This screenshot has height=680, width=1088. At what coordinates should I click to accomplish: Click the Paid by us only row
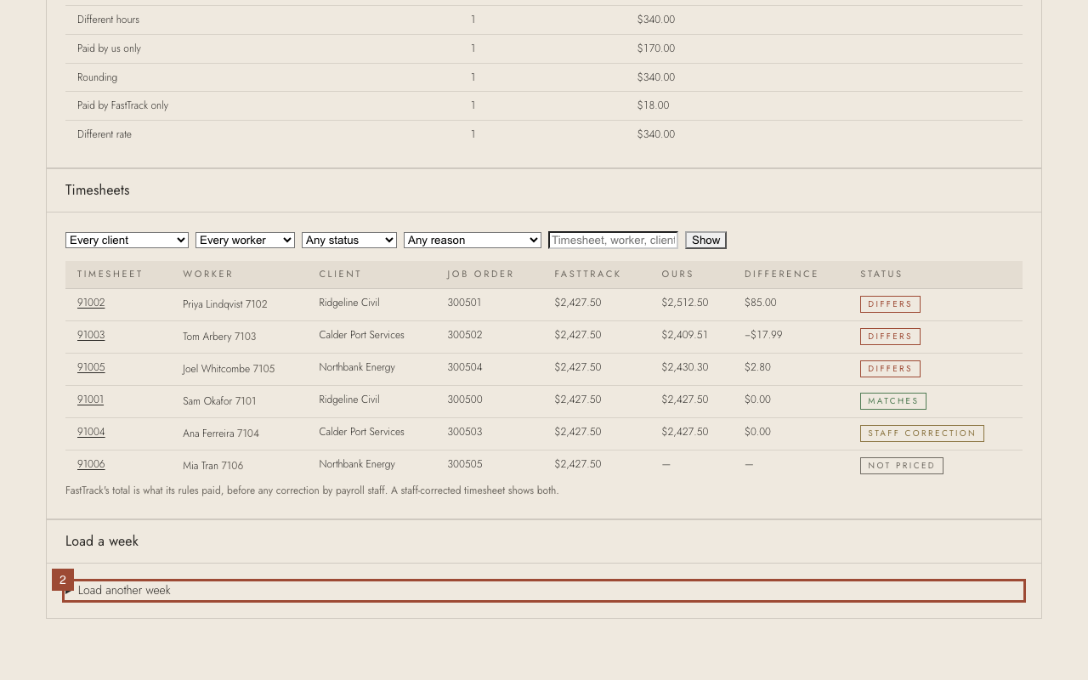pos(544,48)
